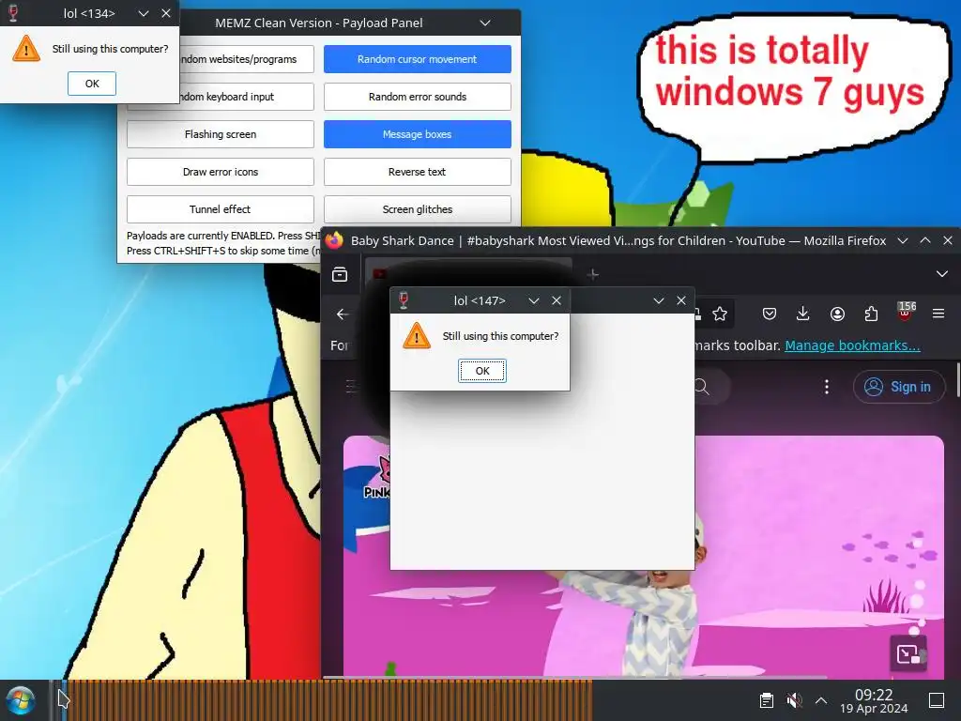Disable Message boxes payload

pos(418,134)
